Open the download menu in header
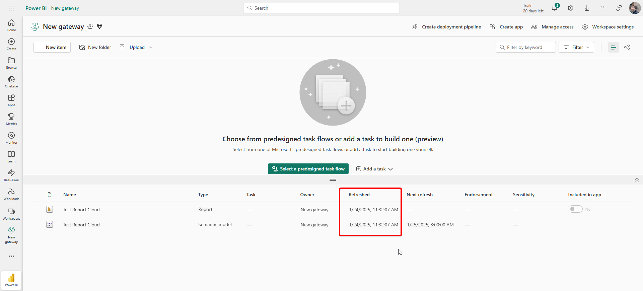The image size is (643, 291). pos(587,8)
